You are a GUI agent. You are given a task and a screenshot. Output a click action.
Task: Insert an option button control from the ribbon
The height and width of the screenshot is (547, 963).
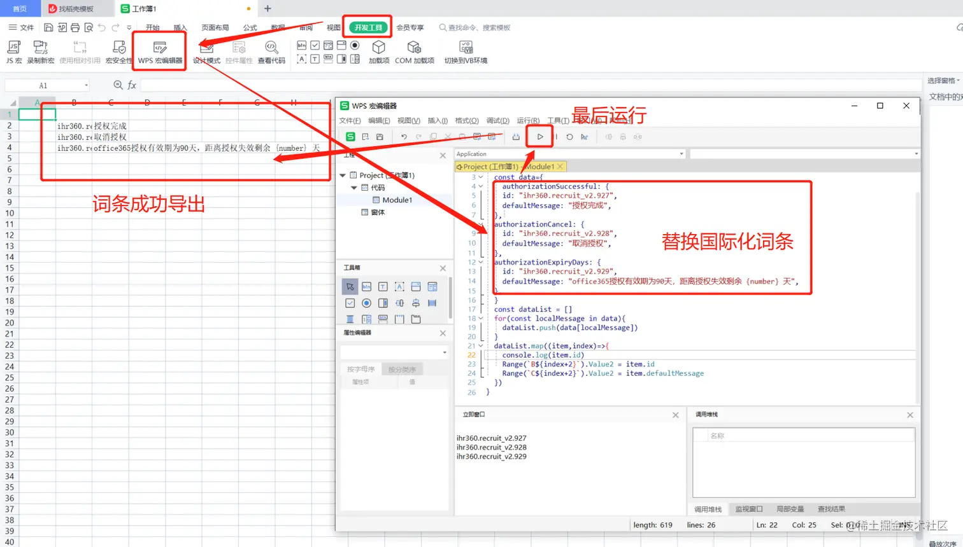point(355,46)
